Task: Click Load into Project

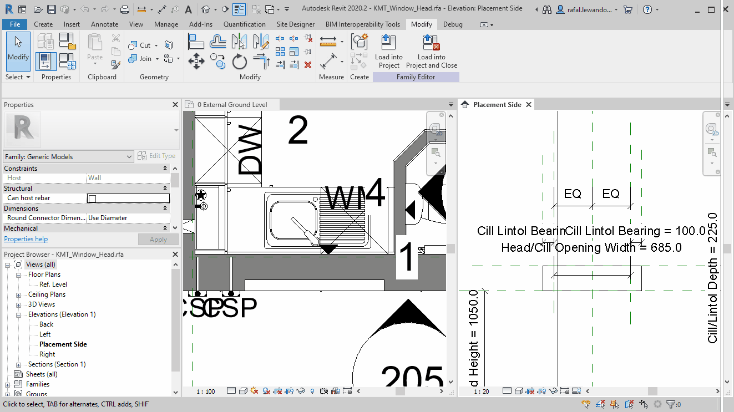Action: [x=388, y=50]
